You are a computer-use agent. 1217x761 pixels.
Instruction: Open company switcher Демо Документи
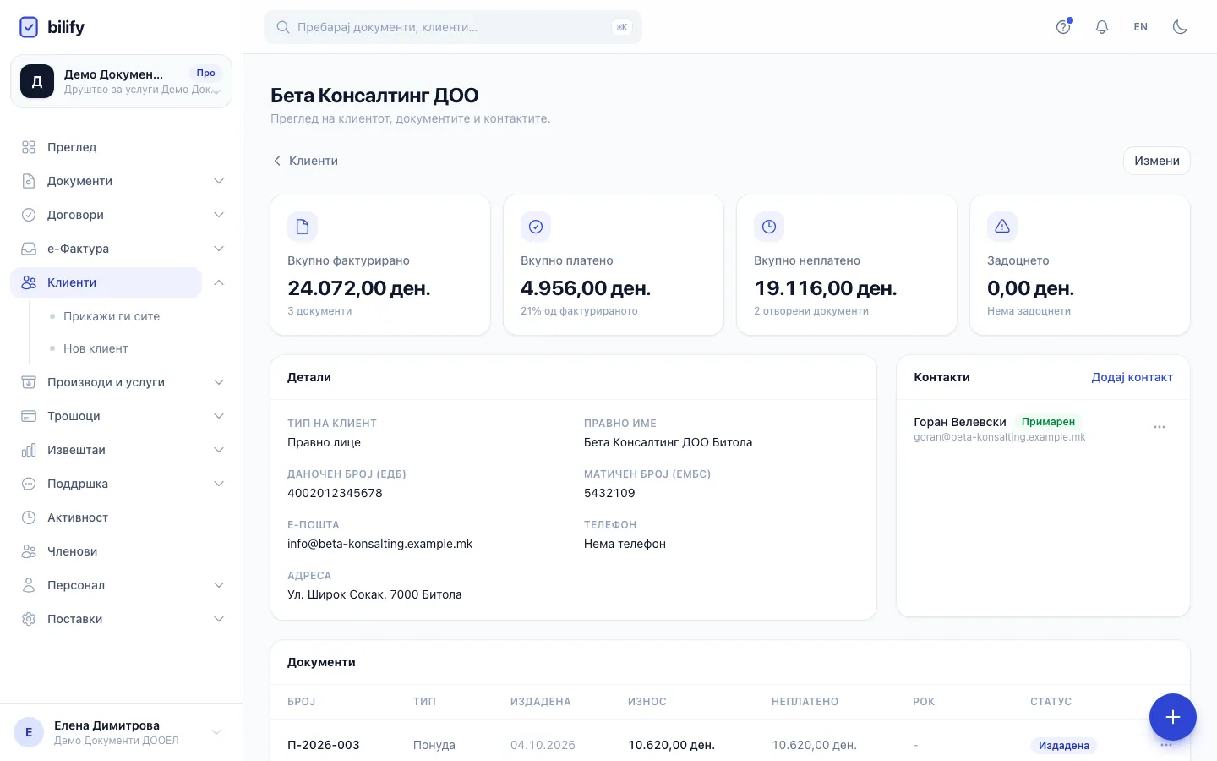[121, 81]
